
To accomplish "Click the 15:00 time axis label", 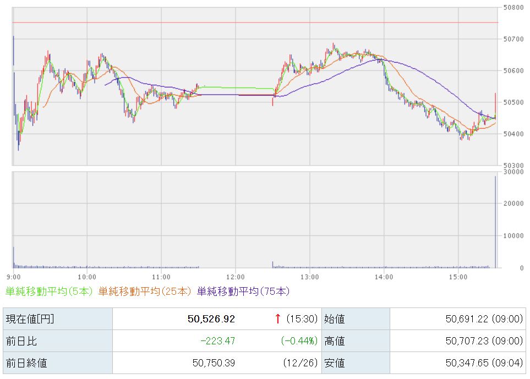I will click(x=458, y=276).
